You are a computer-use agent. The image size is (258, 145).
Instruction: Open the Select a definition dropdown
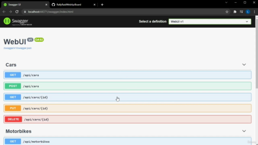coord(210,21)
